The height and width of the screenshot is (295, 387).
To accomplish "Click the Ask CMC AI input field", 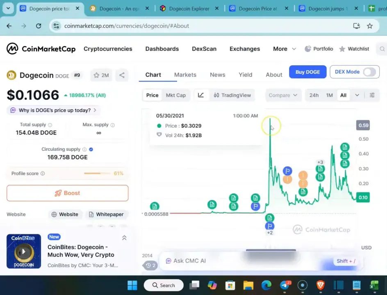I will click(x=262, y=261).
